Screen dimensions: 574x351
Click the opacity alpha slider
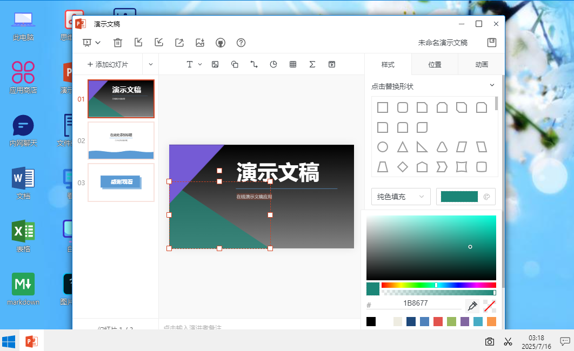point(438,293)
